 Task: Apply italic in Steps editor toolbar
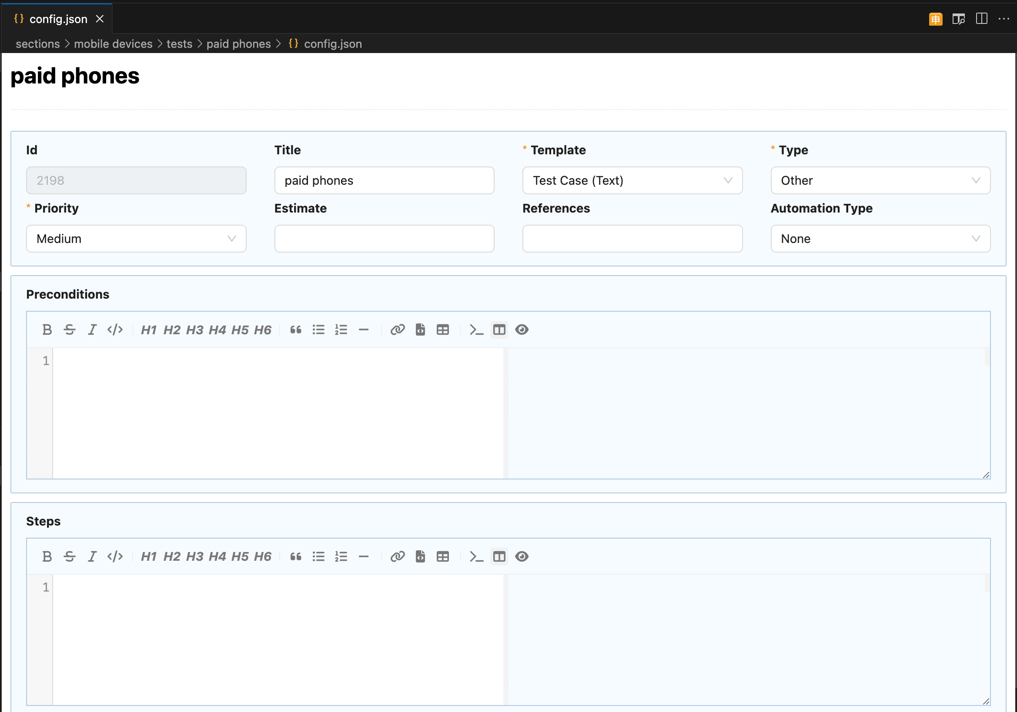(x=92, y=556)
